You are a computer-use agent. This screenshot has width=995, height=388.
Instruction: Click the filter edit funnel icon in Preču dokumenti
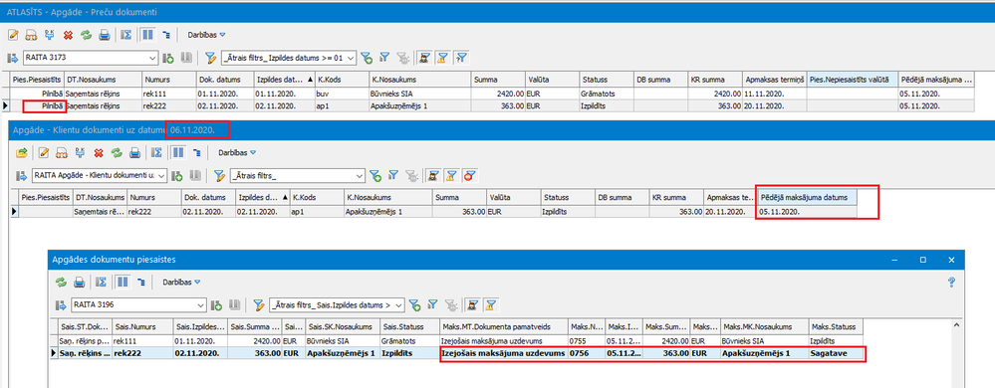tap(211, 58)
